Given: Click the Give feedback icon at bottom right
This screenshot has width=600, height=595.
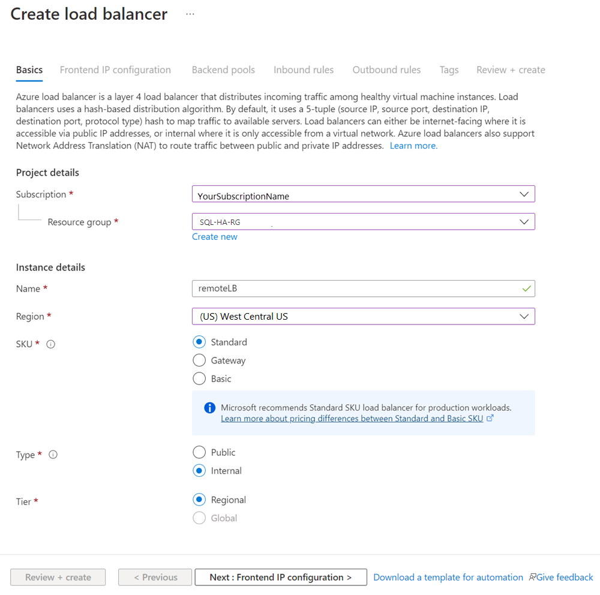Looking at the screenshot, I should click(x=532, y=577).
